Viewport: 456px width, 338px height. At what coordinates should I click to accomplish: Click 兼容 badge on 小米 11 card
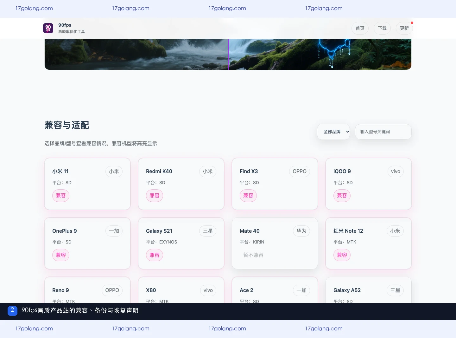click(x=61, y=196)
